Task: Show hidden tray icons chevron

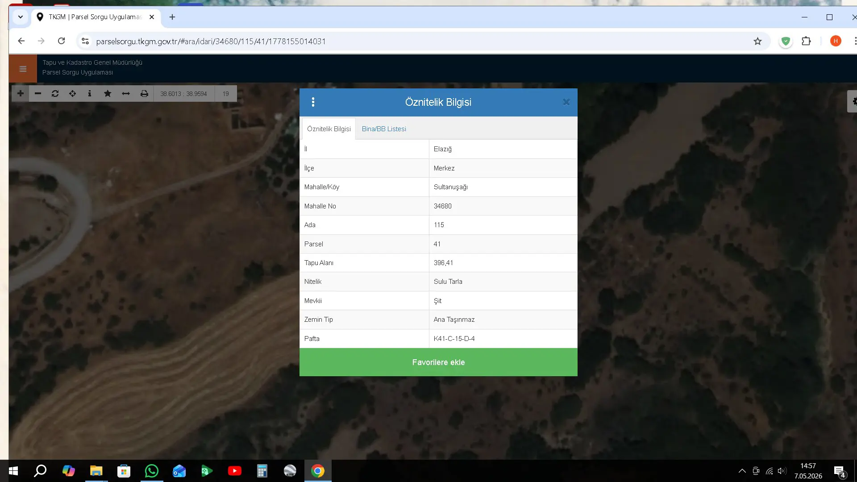Action: coord(742,471)
